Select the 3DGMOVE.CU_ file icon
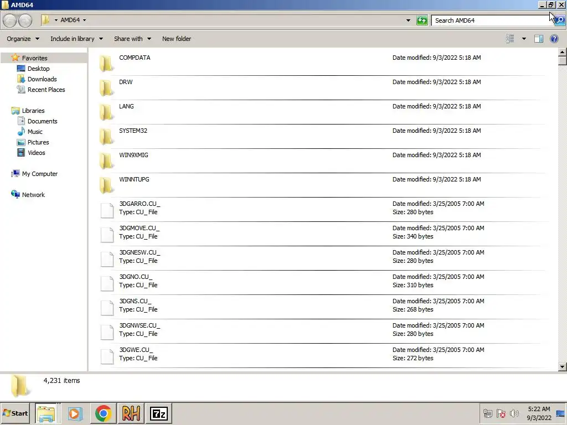 click(107, 235)
